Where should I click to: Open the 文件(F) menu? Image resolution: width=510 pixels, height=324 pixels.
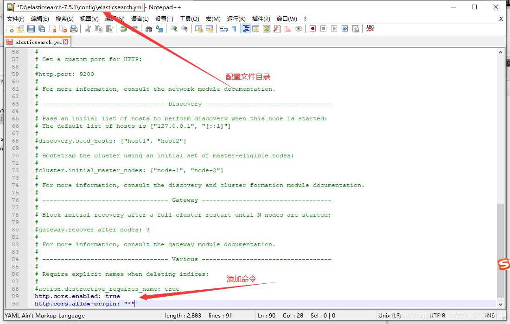16,19
